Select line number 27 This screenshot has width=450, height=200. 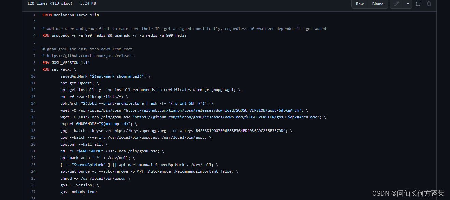coord(33,192)
